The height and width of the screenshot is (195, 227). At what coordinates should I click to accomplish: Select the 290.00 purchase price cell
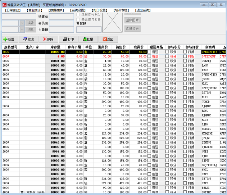point(103,102)
